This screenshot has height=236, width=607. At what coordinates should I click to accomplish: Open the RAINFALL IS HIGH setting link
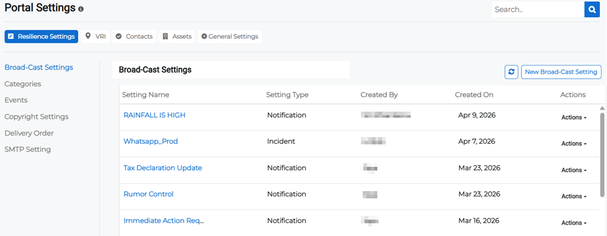(x=154, y=115)
